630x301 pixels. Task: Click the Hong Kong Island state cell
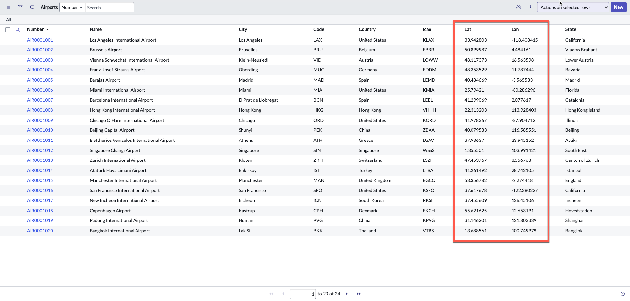[583, 110]
